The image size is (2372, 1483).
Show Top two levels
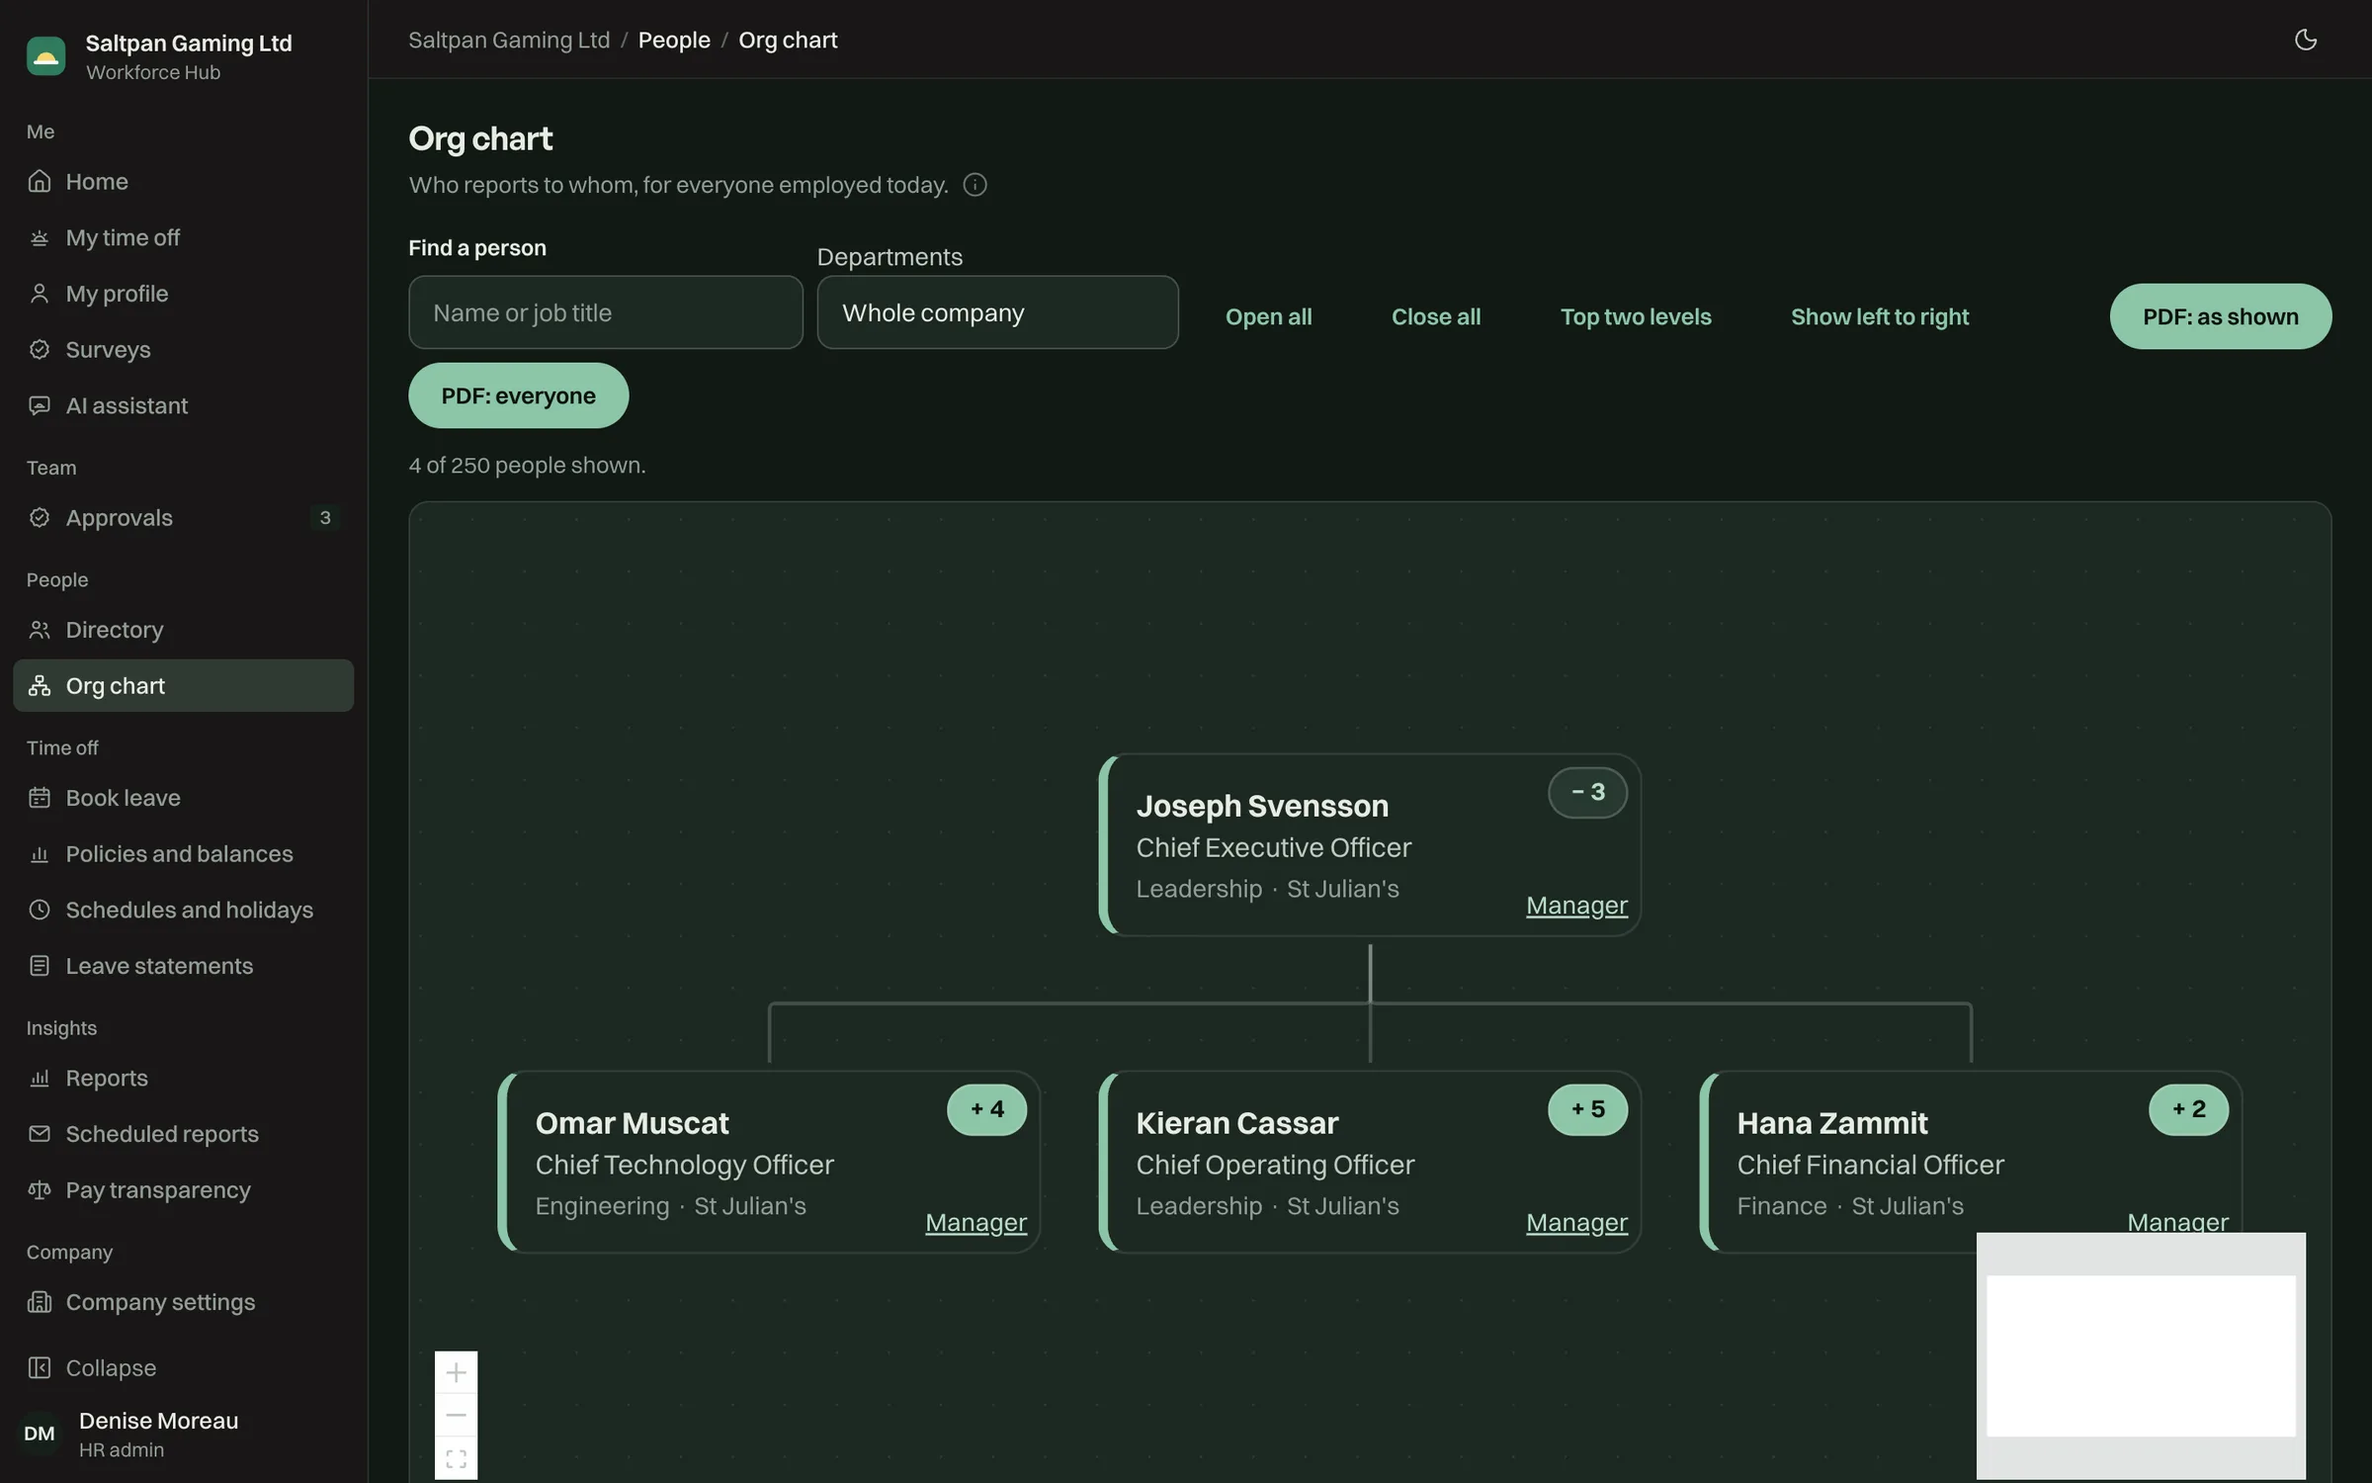pos(1636,316)
